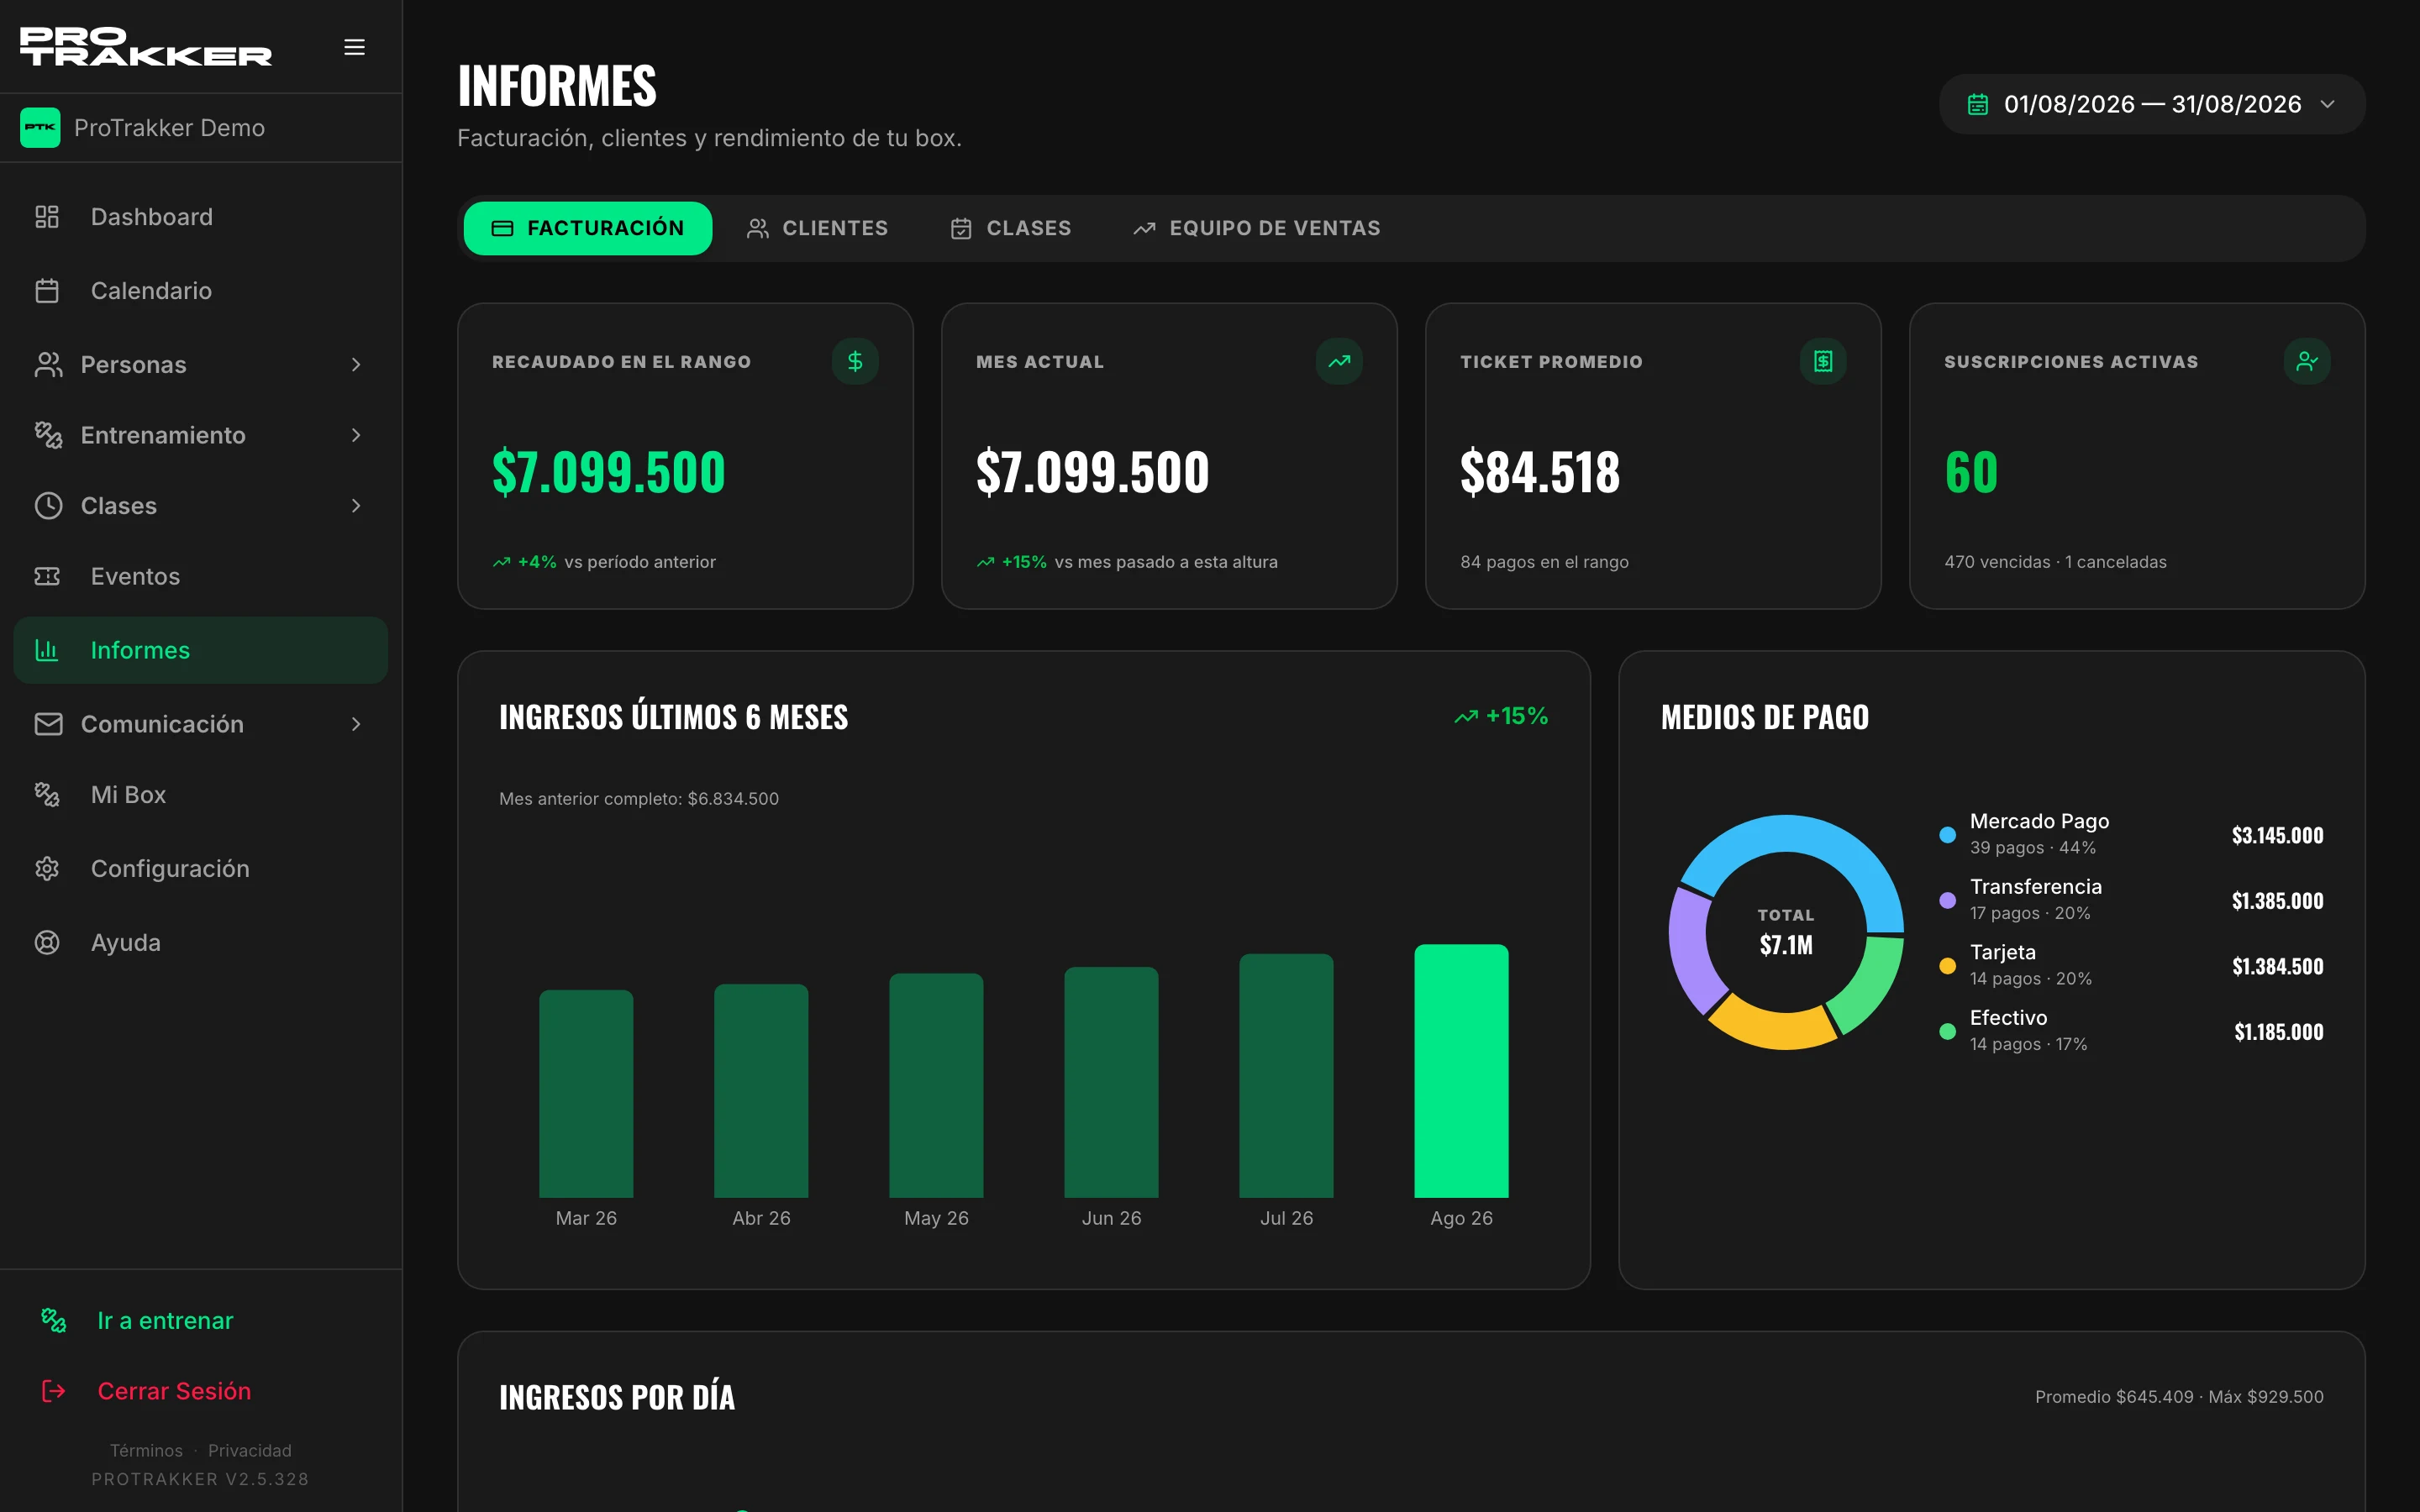This screenshot has width=2420, height=1512.
Task: Expand the Clases submenu chevron
Action: point(356,506)
